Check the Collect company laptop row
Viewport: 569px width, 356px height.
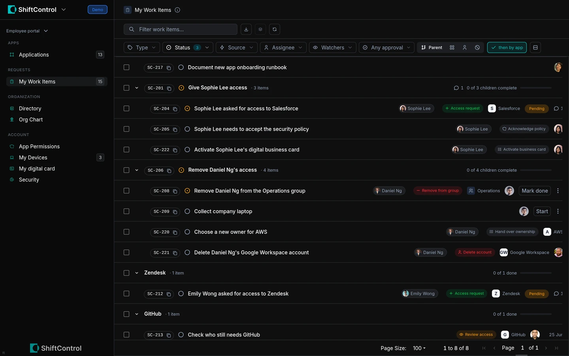pyautogui.click(x=126, y=211)
